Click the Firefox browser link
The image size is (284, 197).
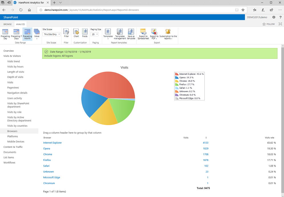pyautogui.click(x=47, y=160)
